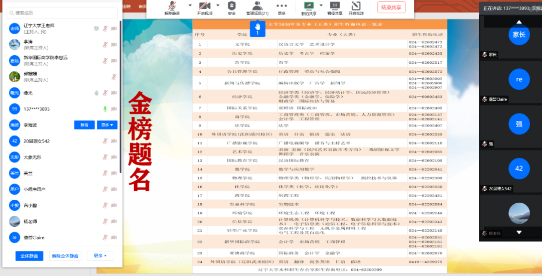Enable annotation with the 开启批注 icon
Viewport: 542px width, 276px height.
pos(356,6)
